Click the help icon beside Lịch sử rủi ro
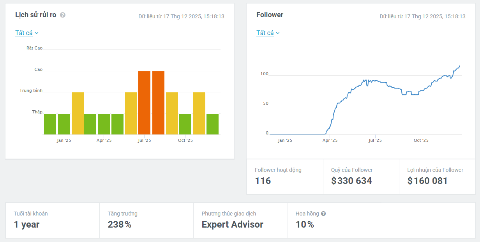The height and width of the screenshot is (242, 480). (x=63, y=15)
